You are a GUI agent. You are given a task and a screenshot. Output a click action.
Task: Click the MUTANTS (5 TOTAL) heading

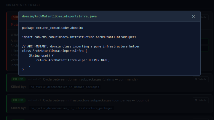(23, 5)
